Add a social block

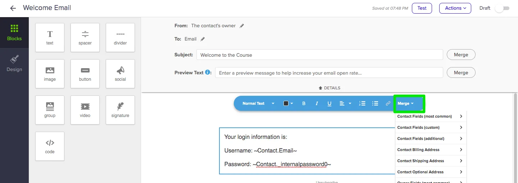(120, 74)
